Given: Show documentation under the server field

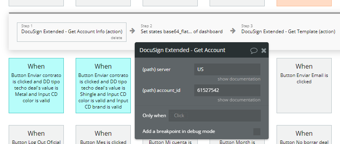Looking at the screenshot, I should [x=239, y=79].
